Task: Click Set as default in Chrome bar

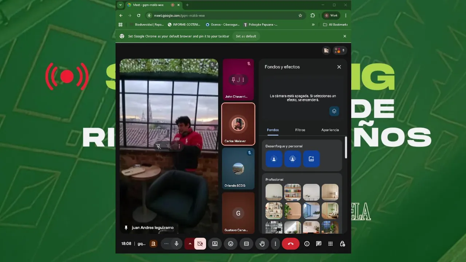Action: point(246,36)
